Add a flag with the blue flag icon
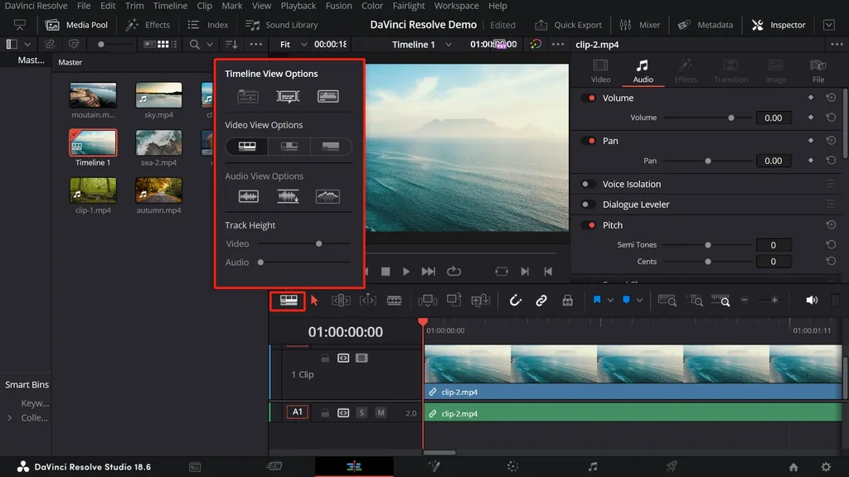 [597, 300]
